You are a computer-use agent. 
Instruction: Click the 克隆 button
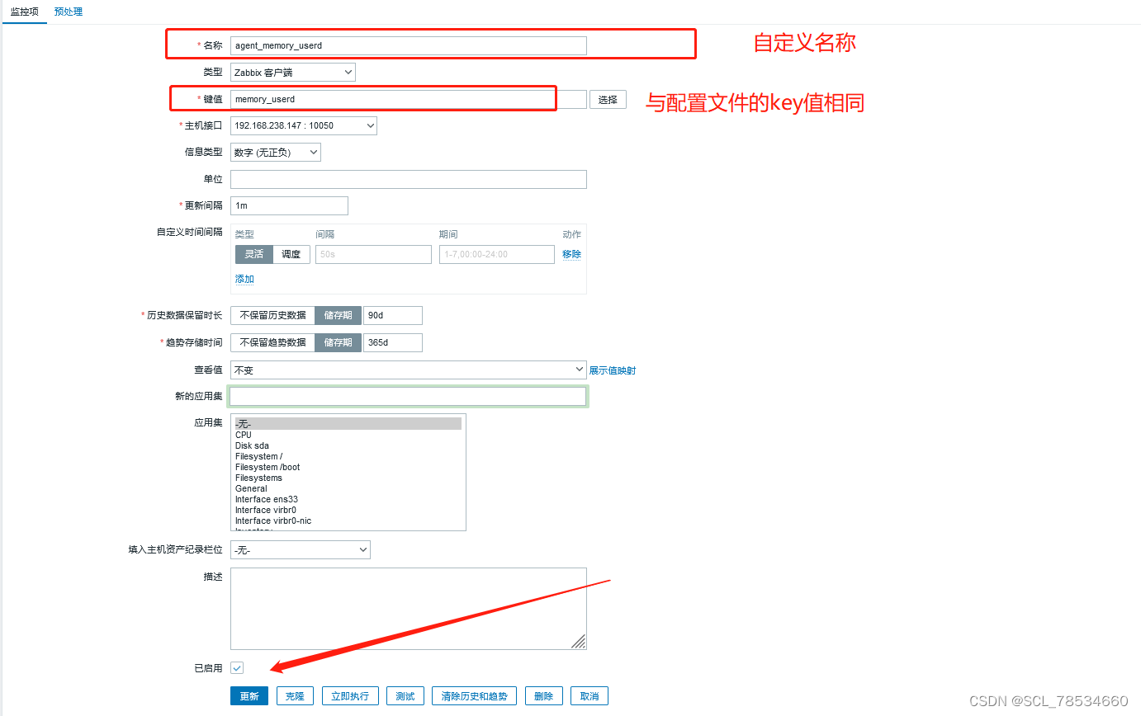coord(295,696)
